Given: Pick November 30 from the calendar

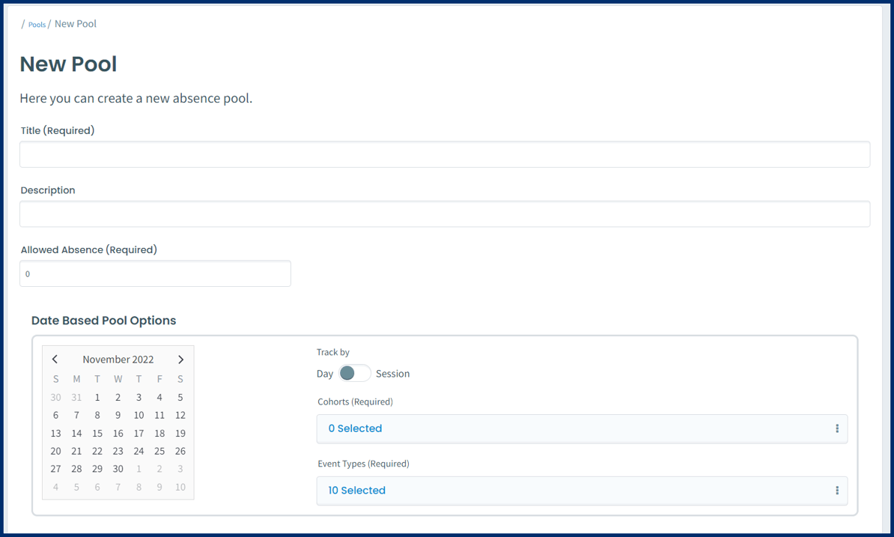Looking at the screenshot, I should pyautogui.click(x=118, y=469).
